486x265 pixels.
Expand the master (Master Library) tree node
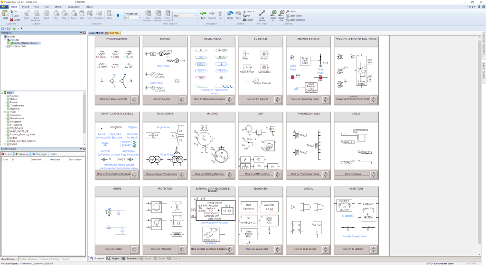pos(8,43)
